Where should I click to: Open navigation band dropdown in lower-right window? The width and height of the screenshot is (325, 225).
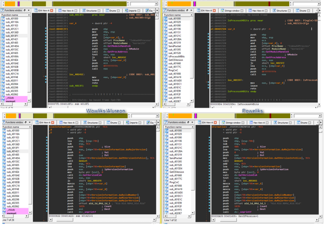pos(320,116)
